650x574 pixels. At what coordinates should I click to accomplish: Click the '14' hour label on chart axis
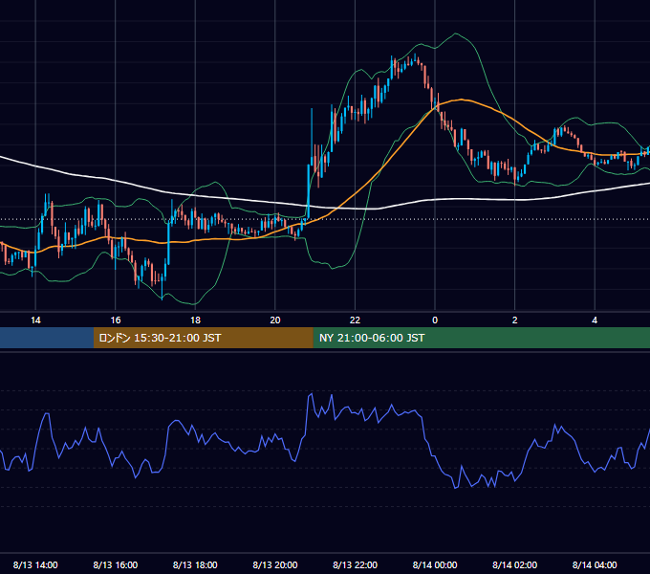pos(35,320)
